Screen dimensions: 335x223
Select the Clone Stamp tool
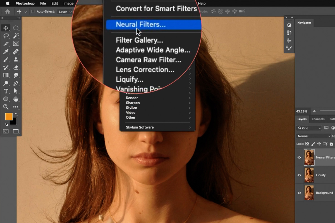16,60
